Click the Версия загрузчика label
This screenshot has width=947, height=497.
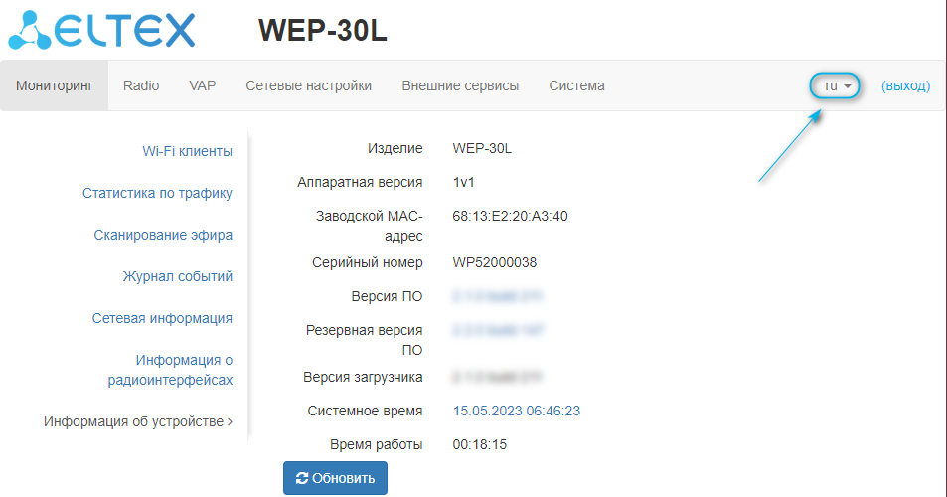coord(363,377)
